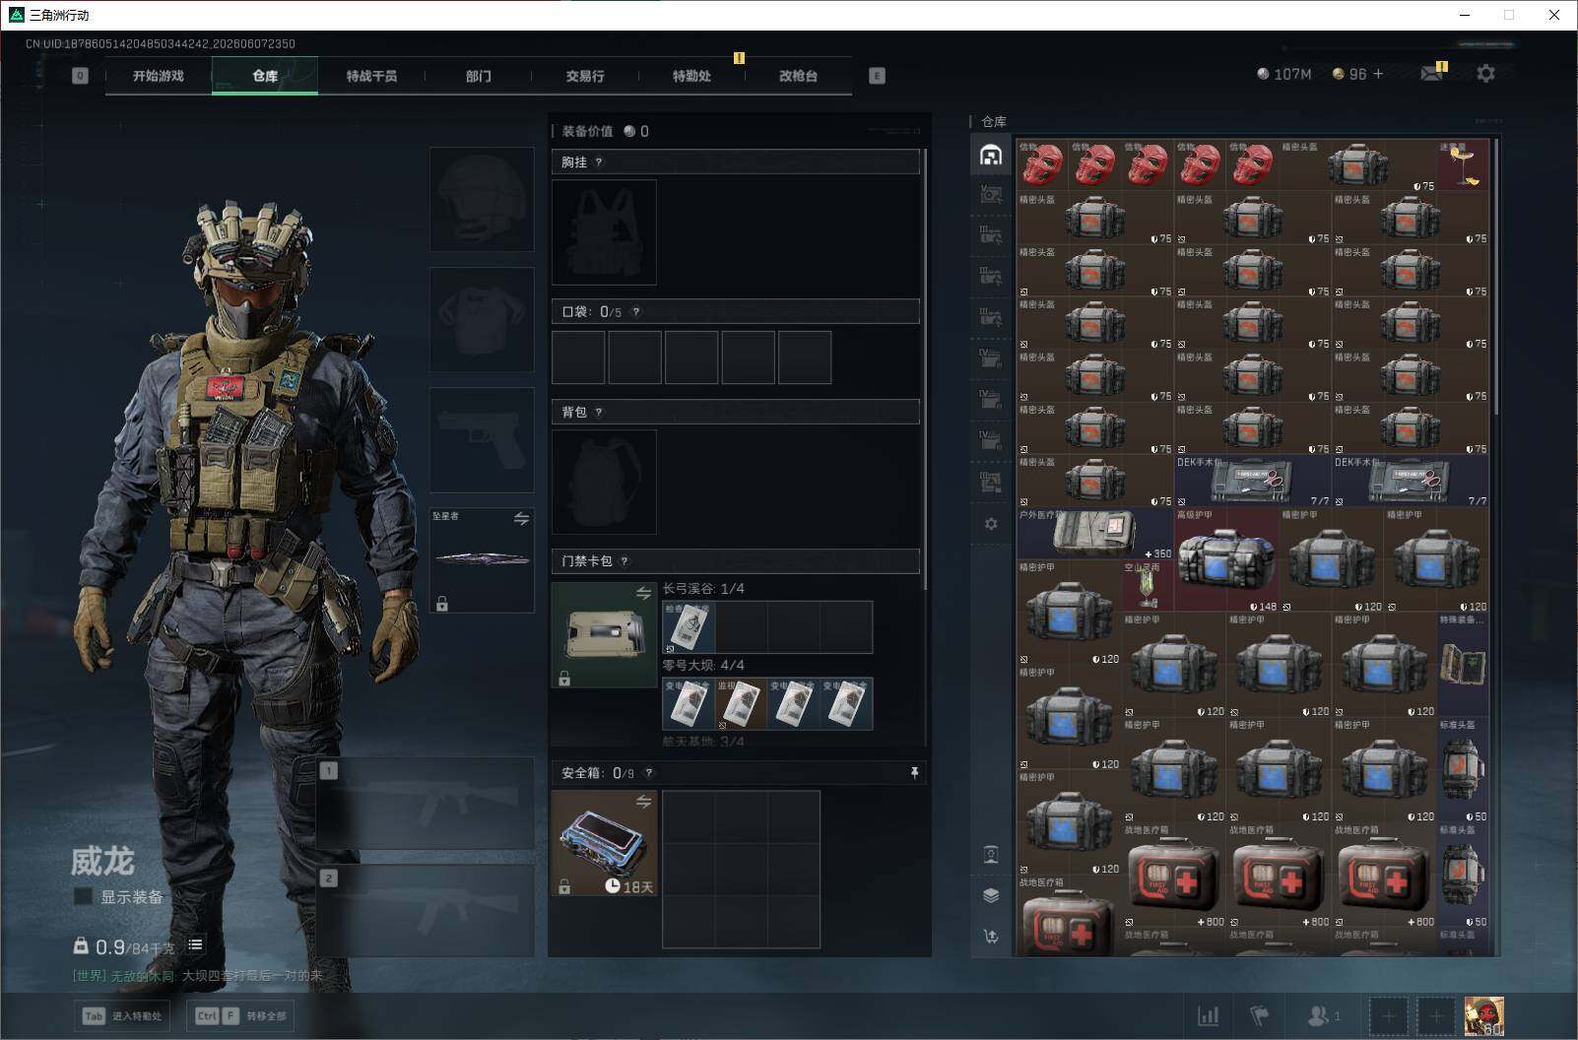Click the player avatar in bottom corner
Image resolution: width=1578 pixels, height=1040 pixels.
pos(1483,1016)
